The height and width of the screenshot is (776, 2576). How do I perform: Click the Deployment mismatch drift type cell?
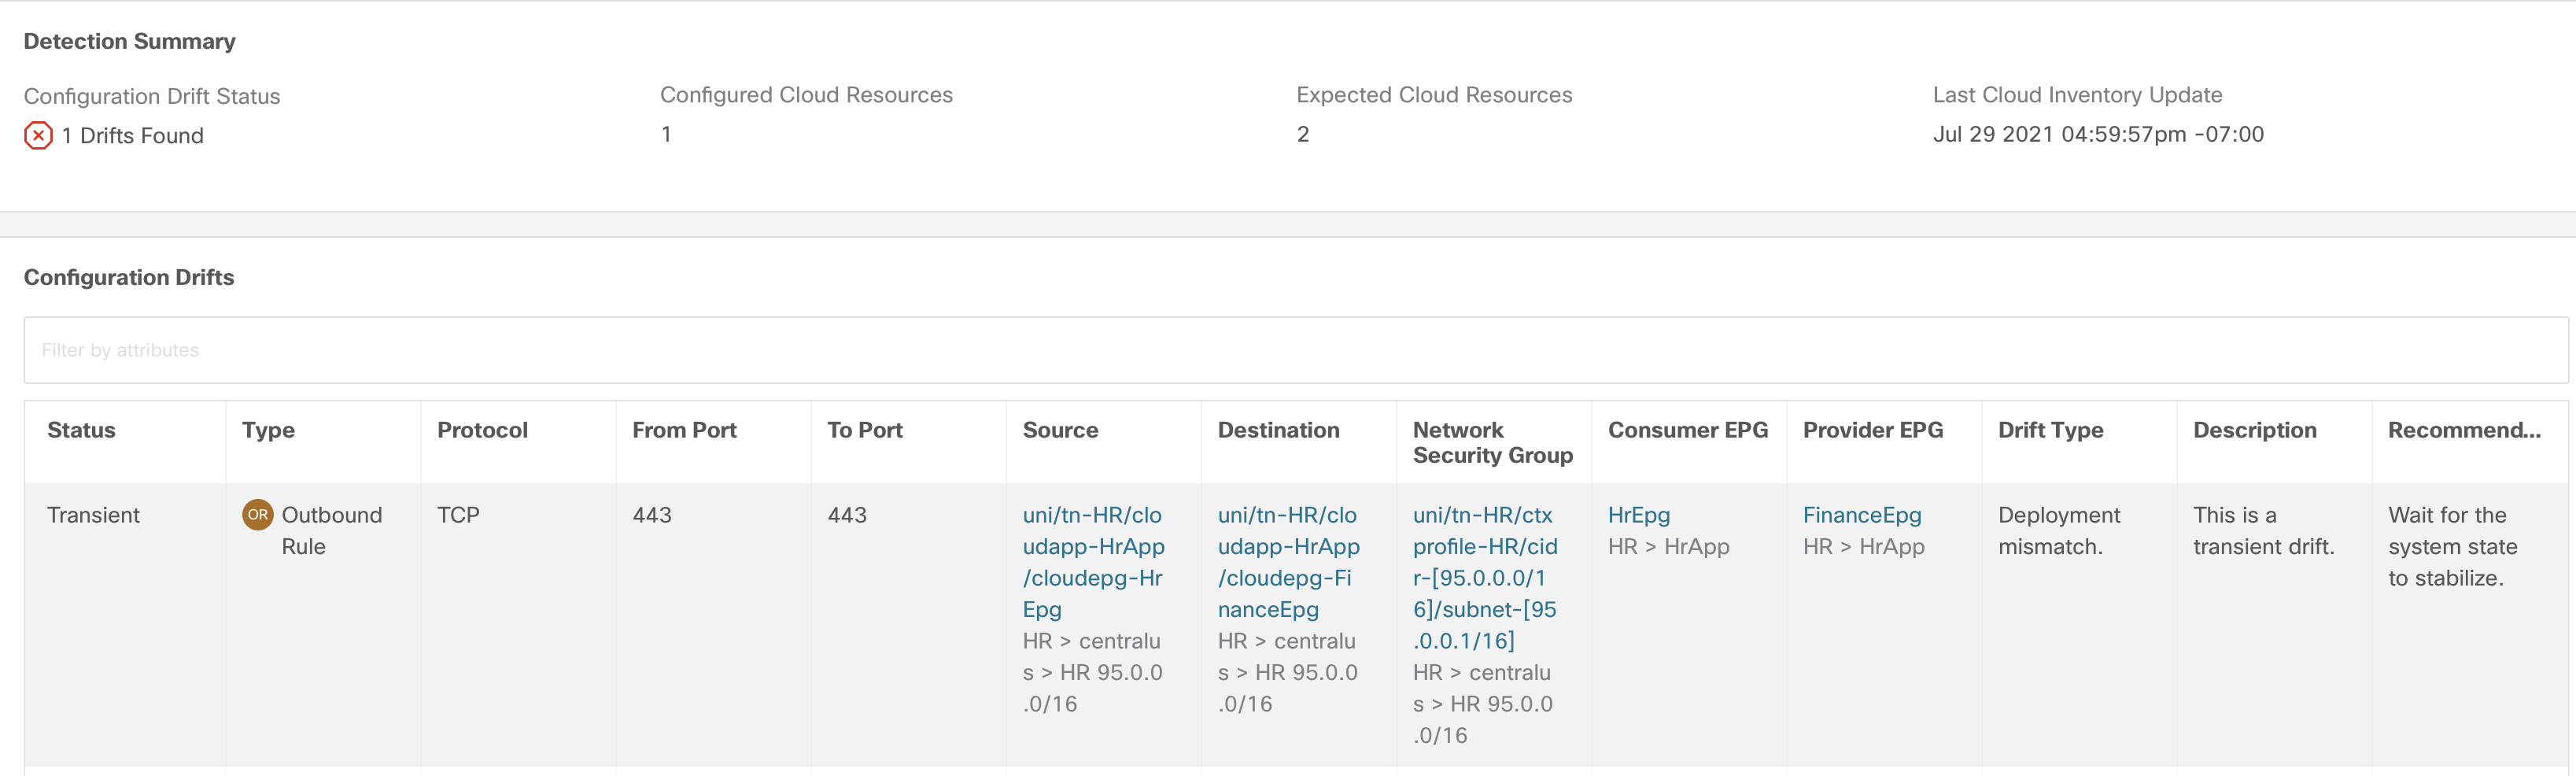(x=2058, y=530)
